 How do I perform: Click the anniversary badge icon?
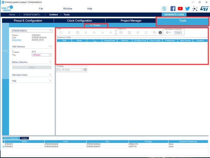(164, 8)
